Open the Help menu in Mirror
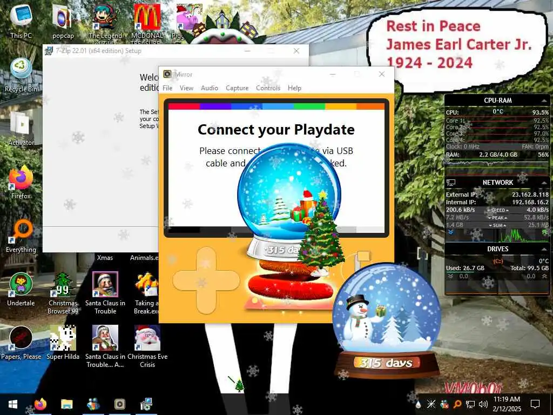 tap(294, 88)
